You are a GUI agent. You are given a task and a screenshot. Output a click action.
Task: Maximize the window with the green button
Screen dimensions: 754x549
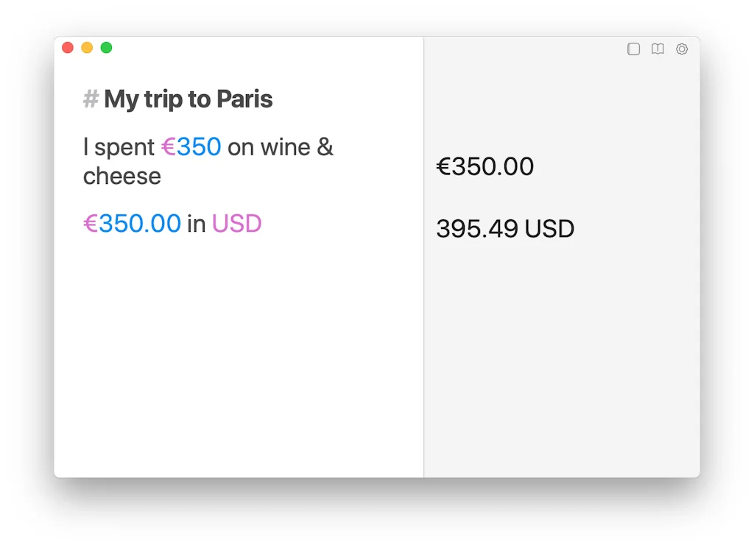pos(106,48)
